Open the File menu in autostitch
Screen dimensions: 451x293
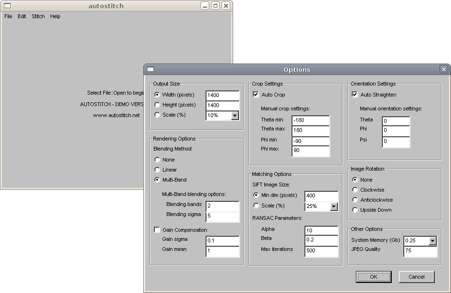point(8,16)
